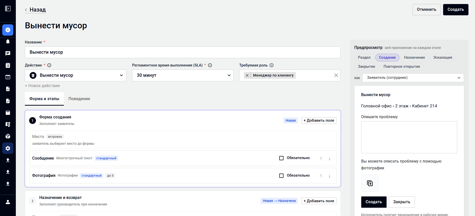Click the info icon next to Действие

tap(49, 65)
